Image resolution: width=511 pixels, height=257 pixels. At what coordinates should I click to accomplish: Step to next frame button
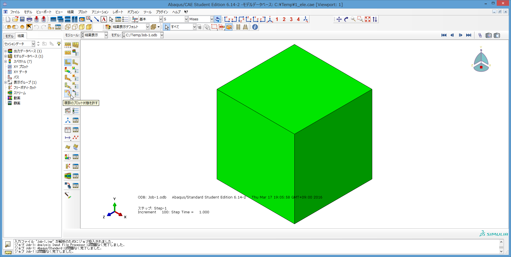(460, 35)
